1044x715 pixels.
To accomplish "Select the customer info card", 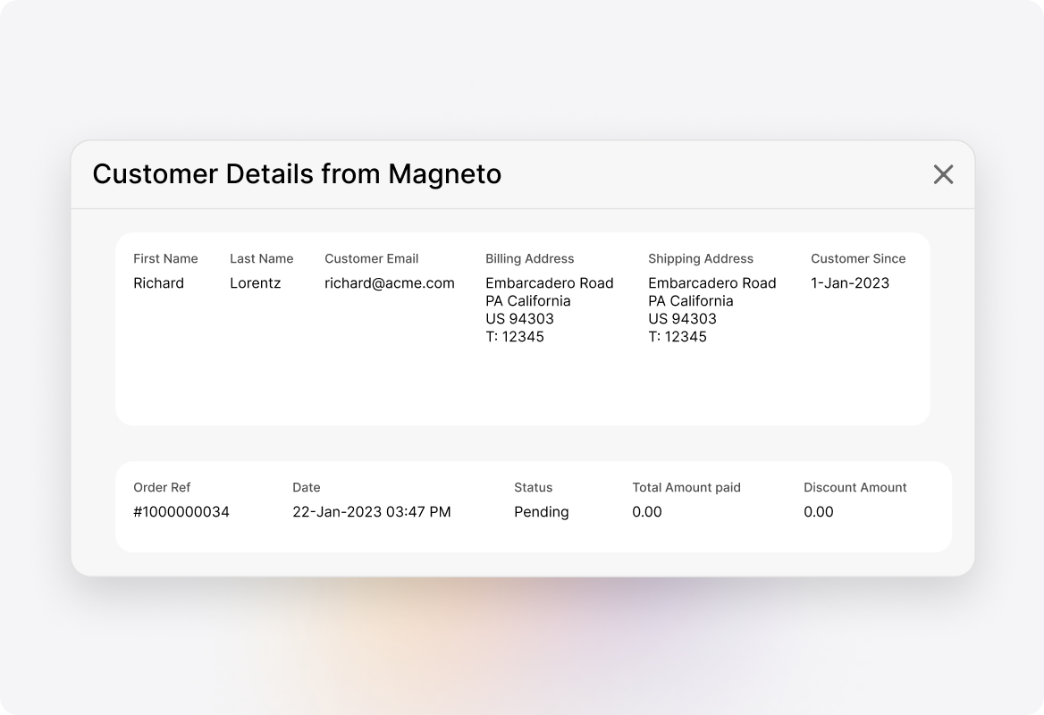I will [523, 328].
